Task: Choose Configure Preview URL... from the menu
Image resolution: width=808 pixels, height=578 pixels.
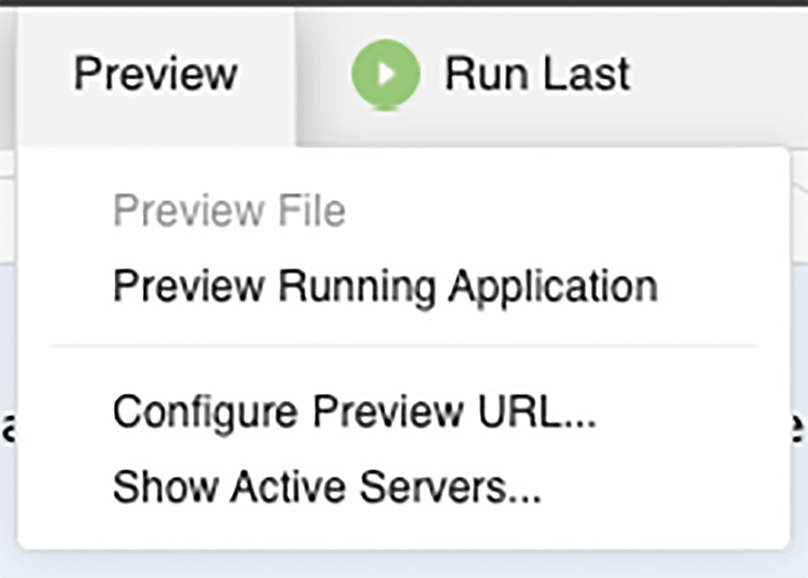Action: click(x=355, y=413)
